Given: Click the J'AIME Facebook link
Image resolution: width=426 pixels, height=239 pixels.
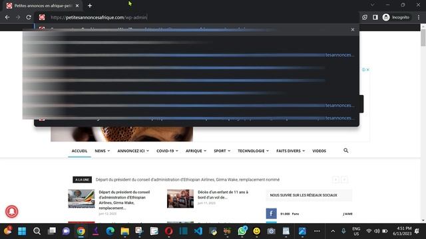Looking at the screenshot, I should pos(347,214).
